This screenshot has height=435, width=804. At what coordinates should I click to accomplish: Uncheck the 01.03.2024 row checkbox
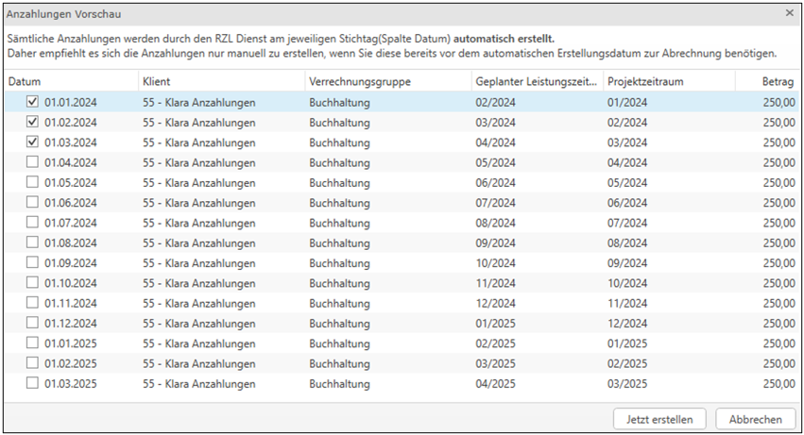coord(33,142)
